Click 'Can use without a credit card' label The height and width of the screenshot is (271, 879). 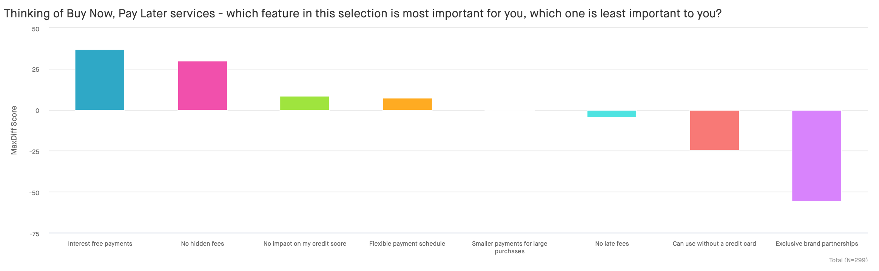714,244
